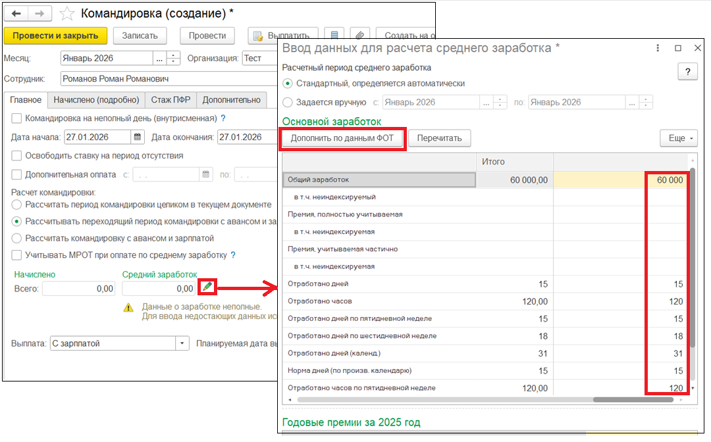711x442 pixels.
Task: Click the favorites star icon
Action: point(66,13)
